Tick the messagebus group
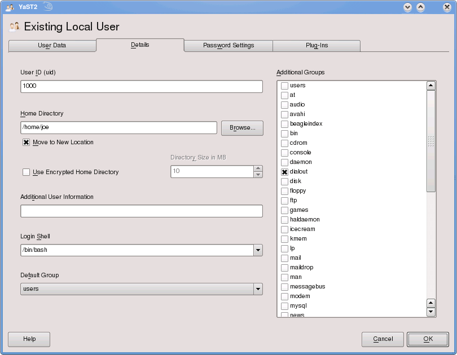This screenshot has width=457, height=355. pyautogui.click(x=284, y=287)
